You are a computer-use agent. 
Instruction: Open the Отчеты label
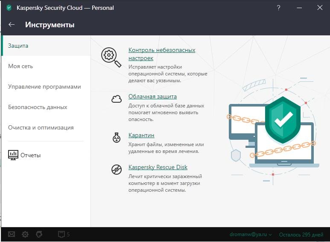(x=30, y=155)
